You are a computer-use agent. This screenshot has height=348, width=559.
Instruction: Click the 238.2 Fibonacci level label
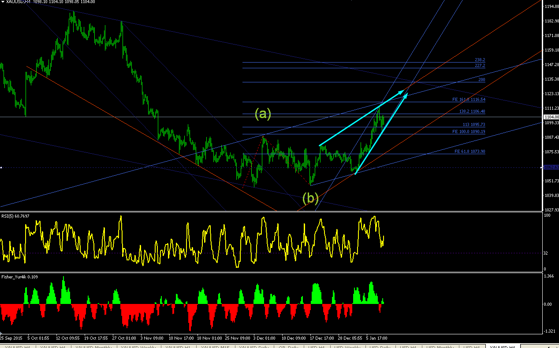point(480,59)
